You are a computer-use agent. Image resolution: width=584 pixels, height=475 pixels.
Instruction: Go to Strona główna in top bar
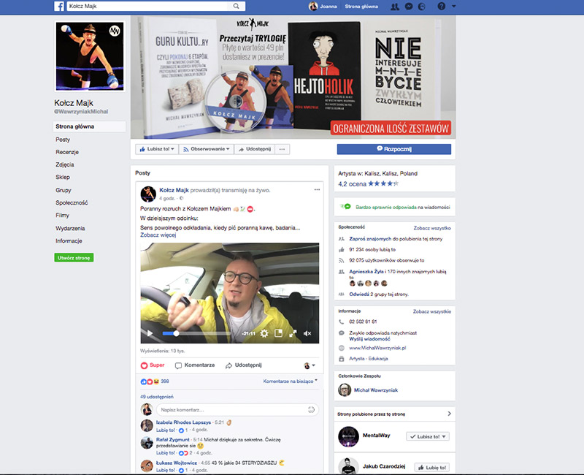361,7
